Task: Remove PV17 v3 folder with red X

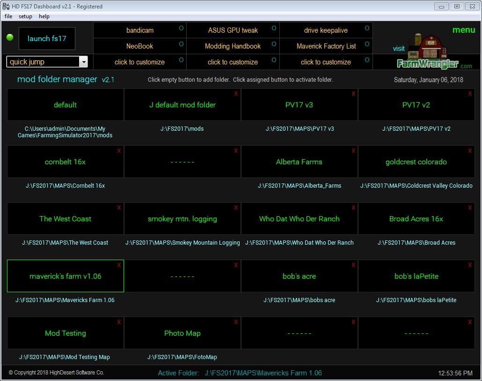Action: pyautogui.click(x=353, y=94)
